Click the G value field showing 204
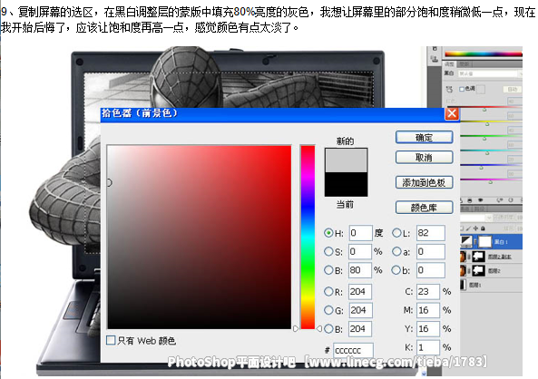Image resolution: width=538 pixels, height=379 pixels. coord(360,310)
